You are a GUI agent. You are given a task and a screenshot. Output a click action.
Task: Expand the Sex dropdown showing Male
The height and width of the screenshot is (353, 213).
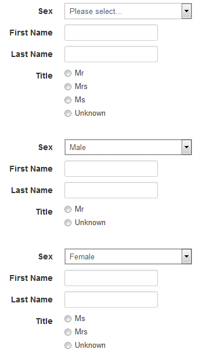(128, 147)
